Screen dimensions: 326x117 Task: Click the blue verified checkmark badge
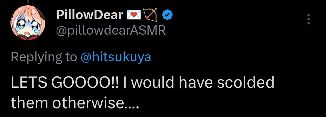coord(168,16)
